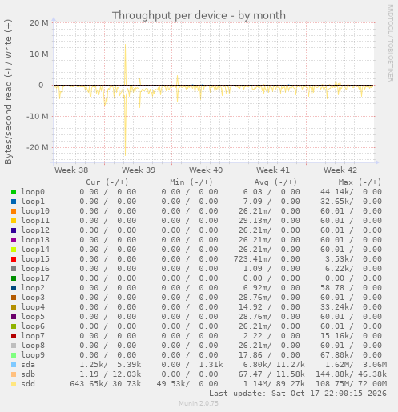Select the loop3 device label
The image size is (398, 412).
coord(33,298)
